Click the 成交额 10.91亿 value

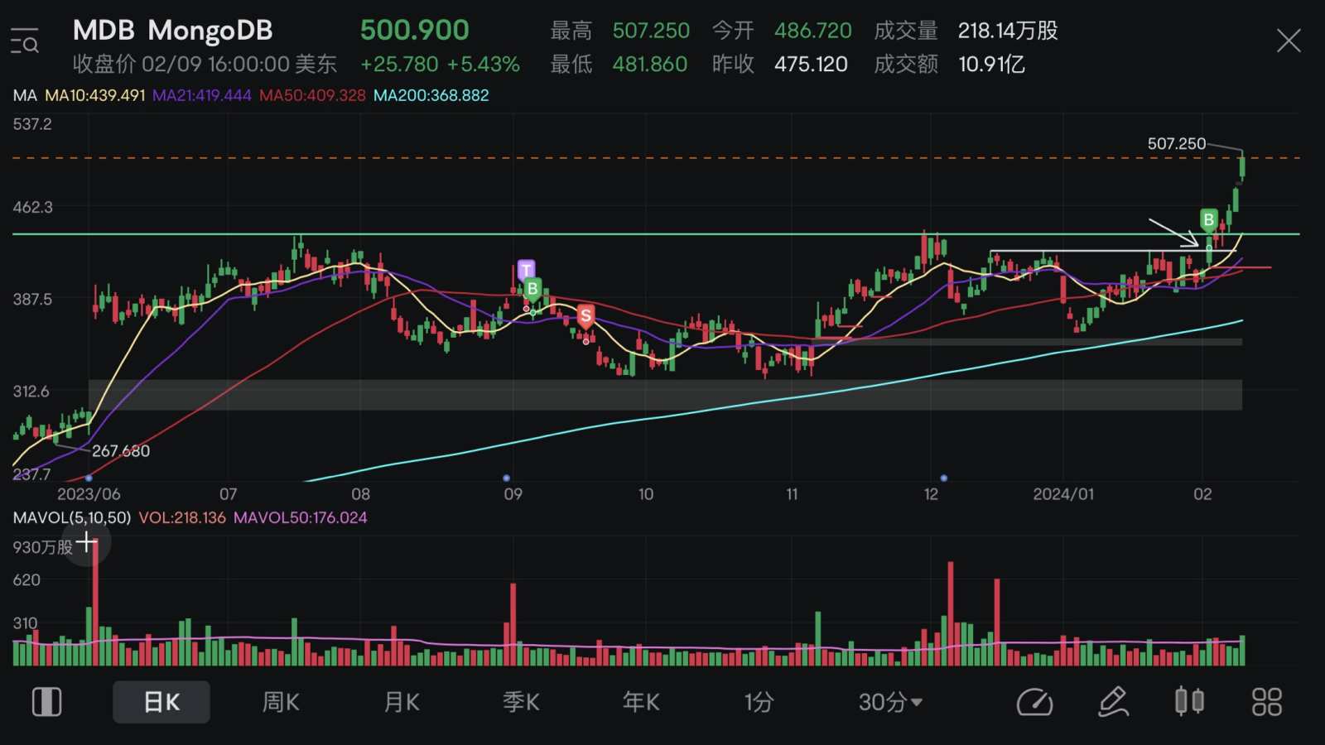tap(991, 65)
